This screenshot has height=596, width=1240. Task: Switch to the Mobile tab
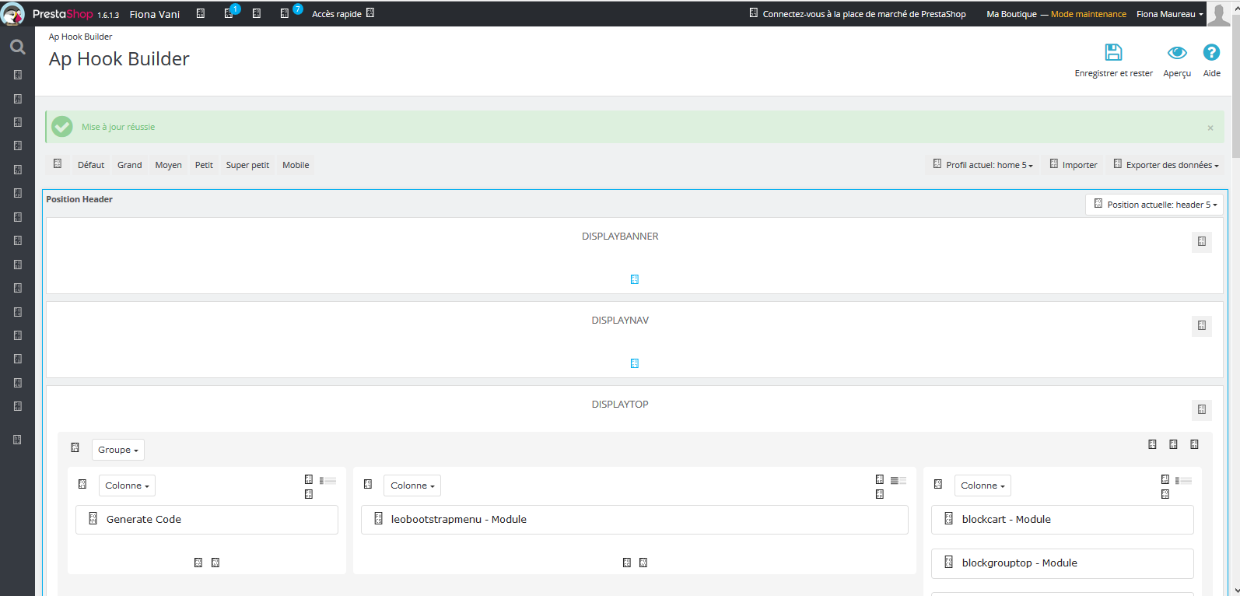(x=296, y=165)
